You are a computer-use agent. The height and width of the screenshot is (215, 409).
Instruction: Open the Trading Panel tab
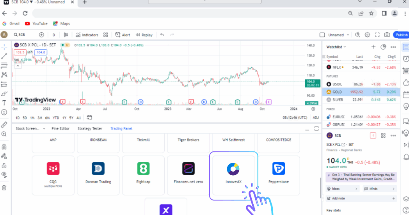121,129
